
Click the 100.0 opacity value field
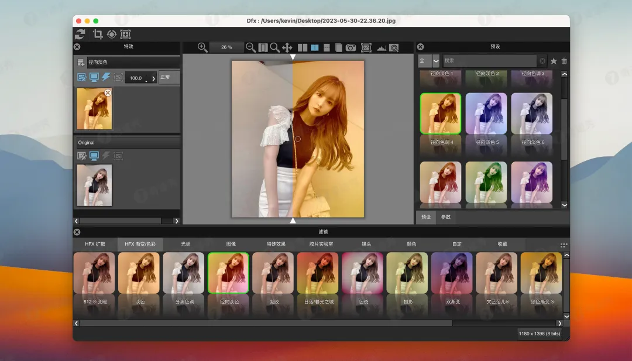click(136, 78)
